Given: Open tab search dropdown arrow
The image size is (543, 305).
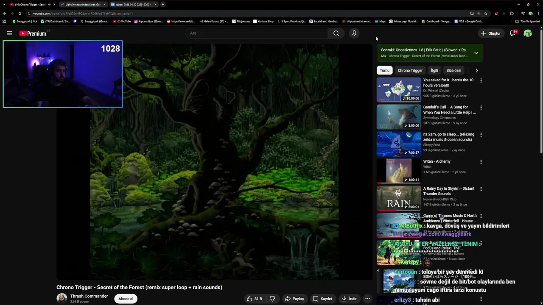Looking at the screenshot, I should tap(4, 5).
